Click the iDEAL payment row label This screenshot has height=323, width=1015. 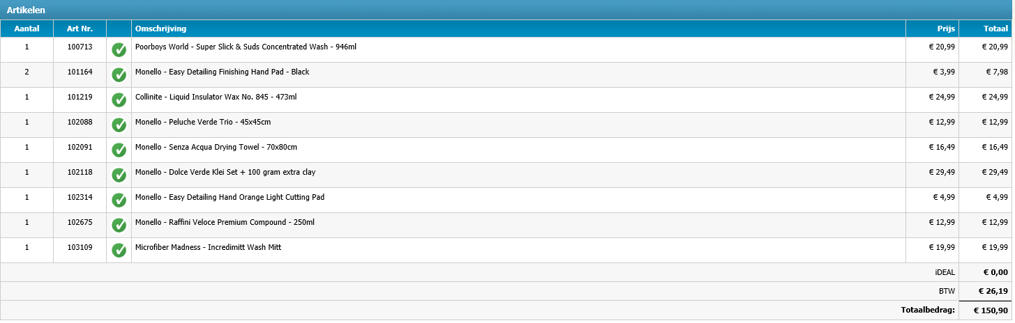(945, 272)
